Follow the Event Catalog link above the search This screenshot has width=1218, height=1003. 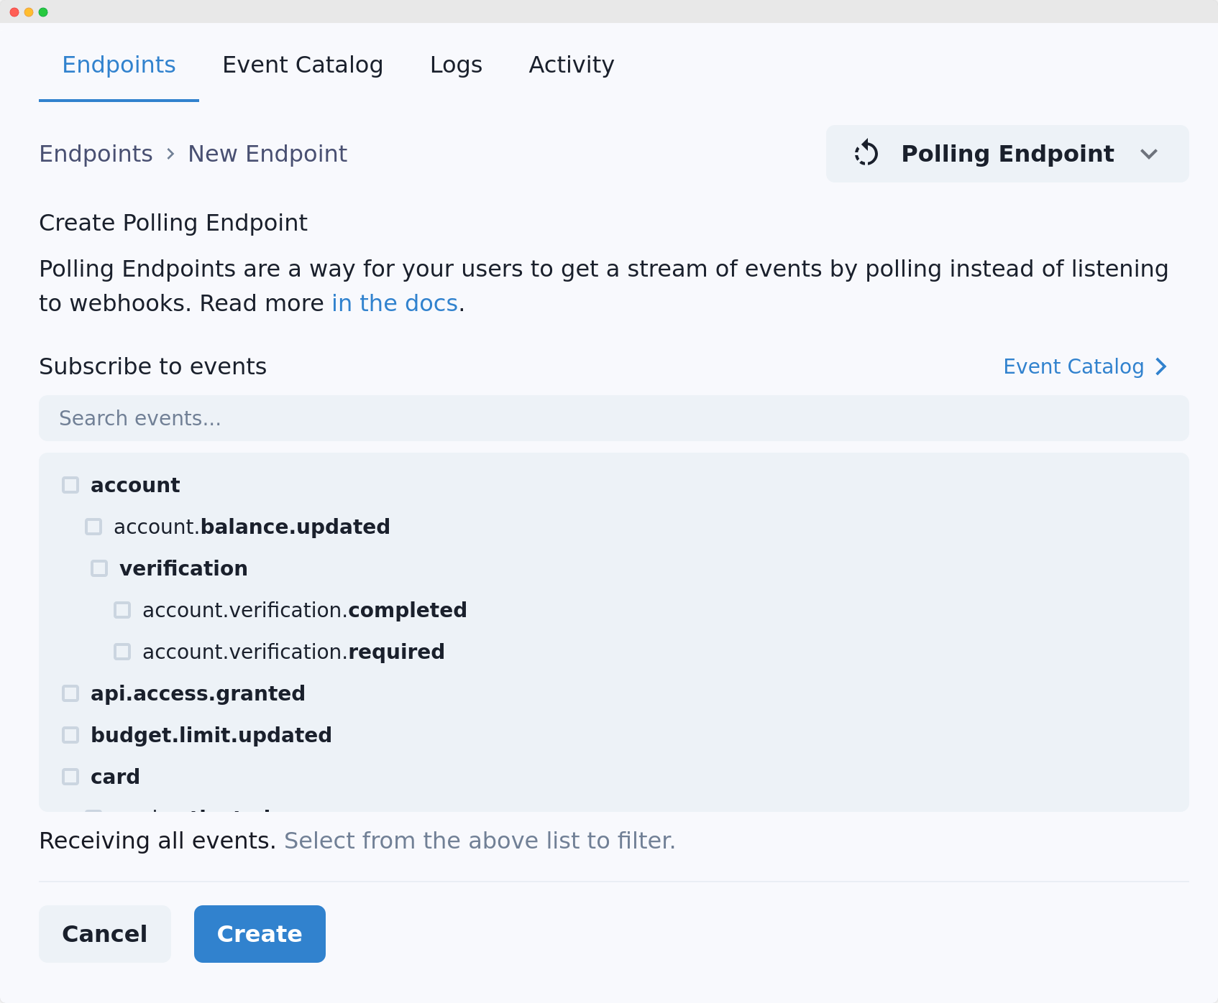(x=1073, y=366)
